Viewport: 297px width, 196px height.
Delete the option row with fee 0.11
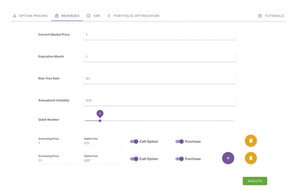pos(251,141)
